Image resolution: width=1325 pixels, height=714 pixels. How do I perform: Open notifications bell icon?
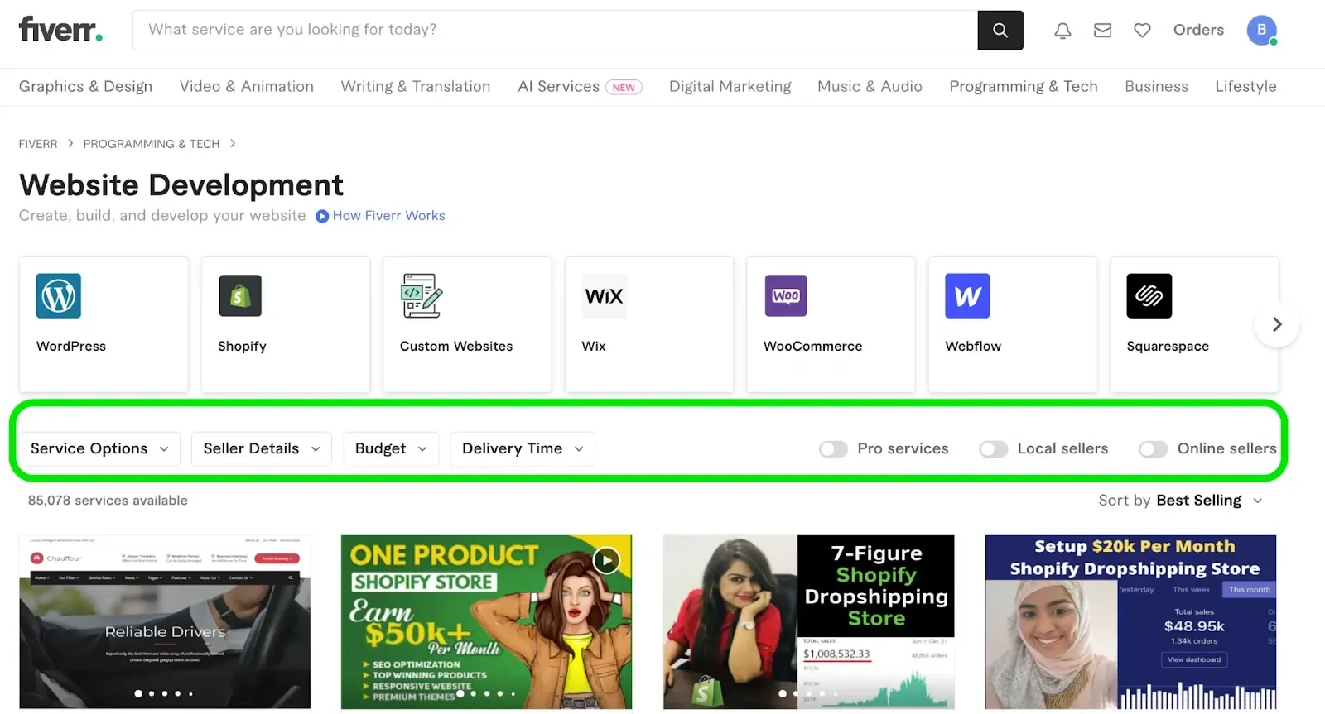click(x=1062, y=31)
